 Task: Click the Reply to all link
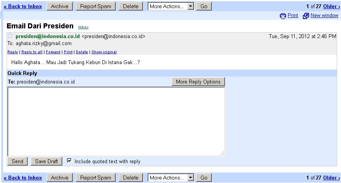(x=32, y=52)
